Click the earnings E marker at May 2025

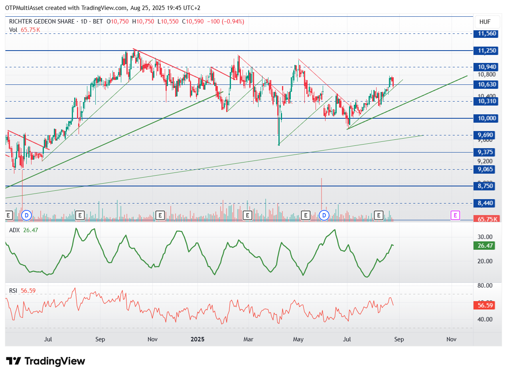[306, 215]
